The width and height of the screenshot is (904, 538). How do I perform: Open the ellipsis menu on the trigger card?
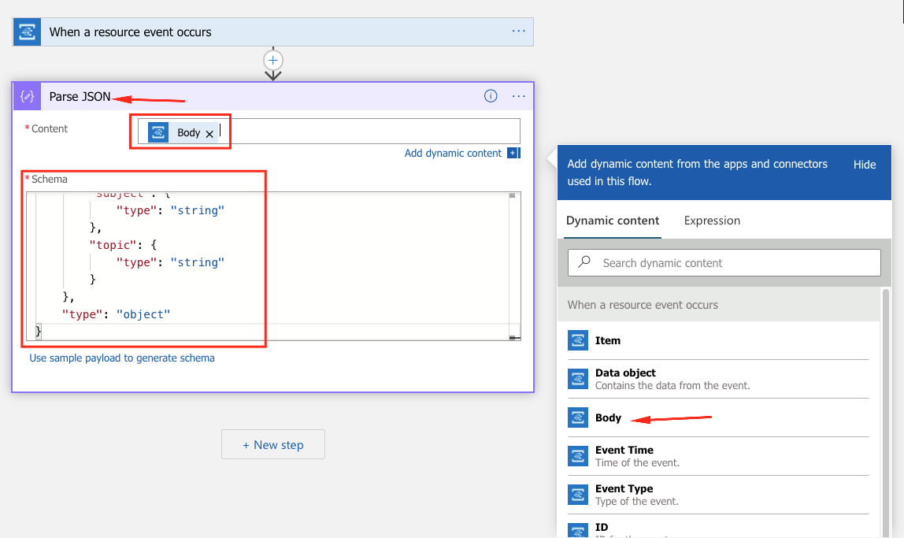click(519, 32)
